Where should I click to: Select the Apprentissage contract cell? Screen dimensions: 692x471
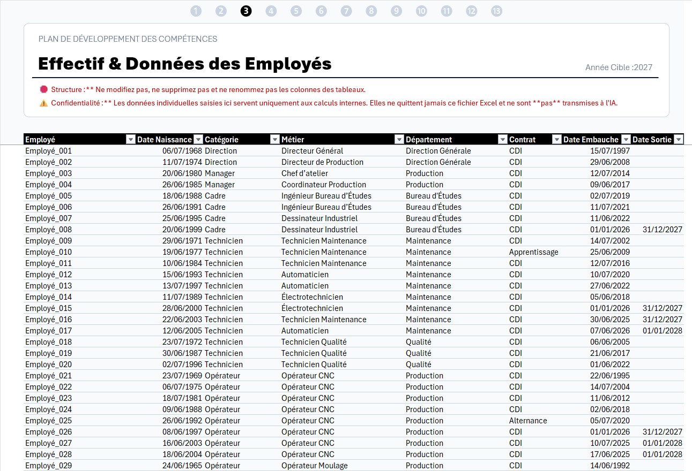(534, 252)
